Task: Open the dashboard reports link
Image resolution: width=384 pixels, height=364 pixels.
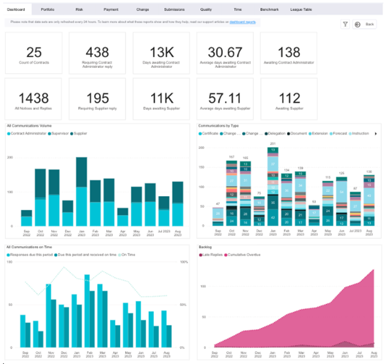Action: coord(243,22)
